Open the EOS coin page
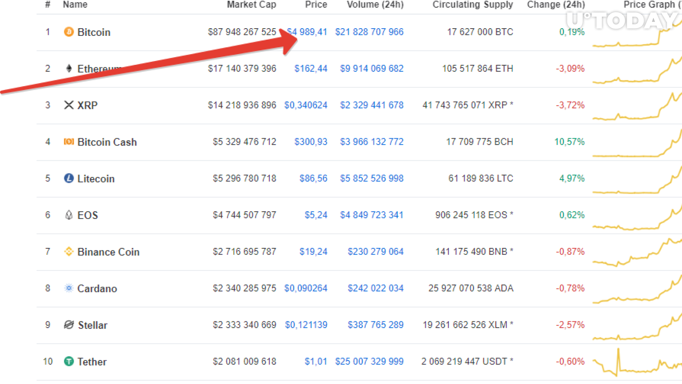 click(88, 215)
